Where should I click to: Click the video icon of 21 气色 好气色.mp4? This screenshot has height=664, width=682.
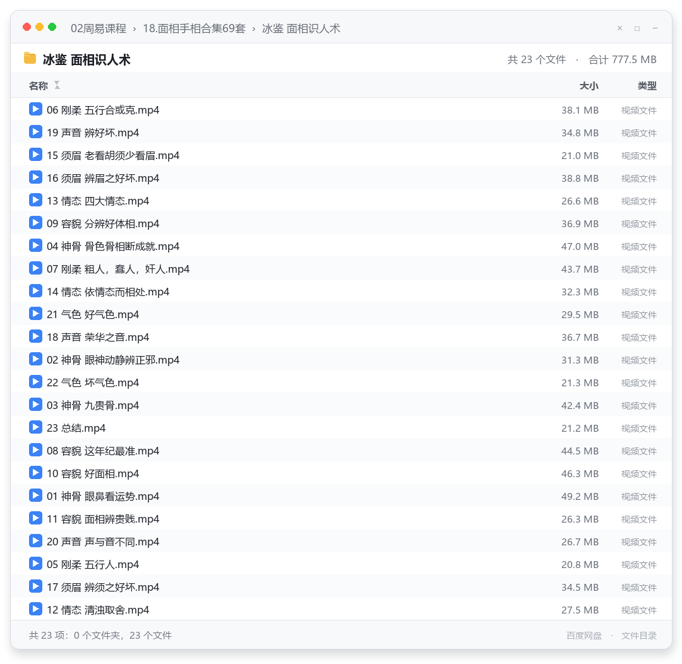35,314
